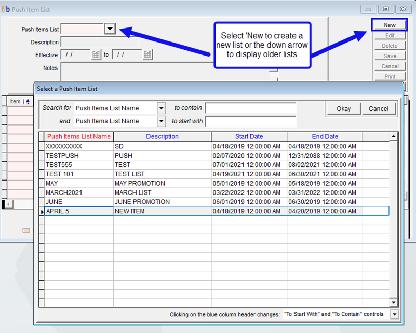Screen dimensions: 416x333
Task: Type in the 'to contain' search field
Action: [250, 108]
